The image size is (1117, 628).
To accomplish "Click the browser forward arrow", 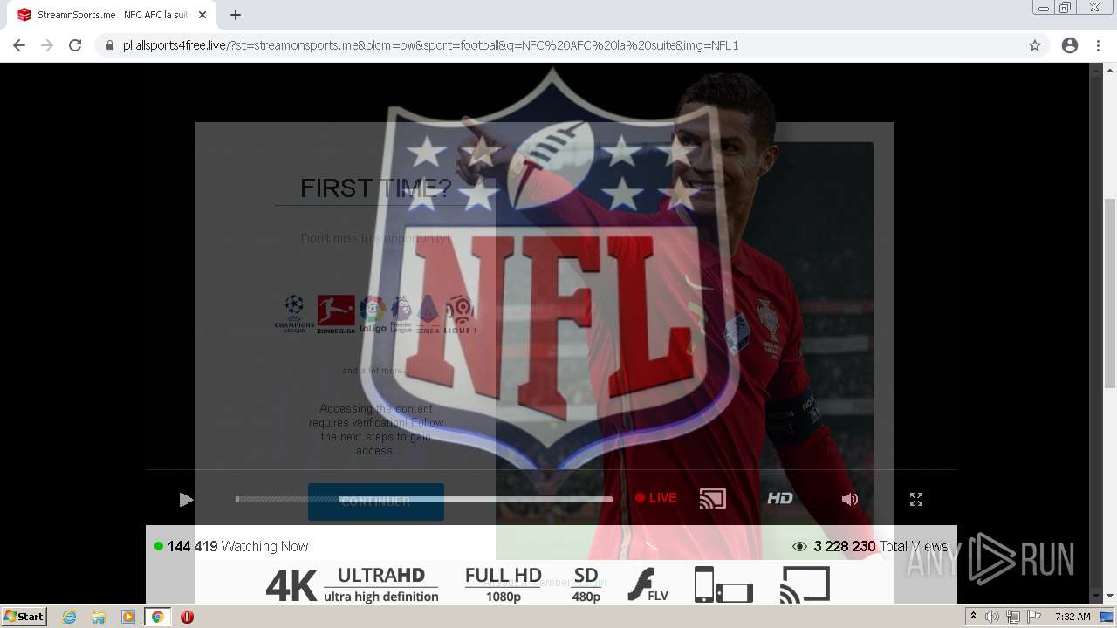I will pos(47,45).
